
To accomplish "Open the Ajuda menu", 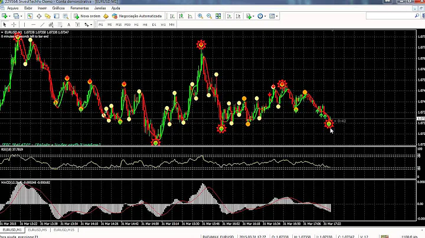I will (x=116, y=8).
